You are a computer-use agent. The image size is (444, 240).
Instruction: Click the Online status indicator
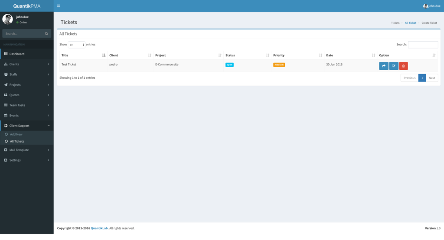click(22, 23)
